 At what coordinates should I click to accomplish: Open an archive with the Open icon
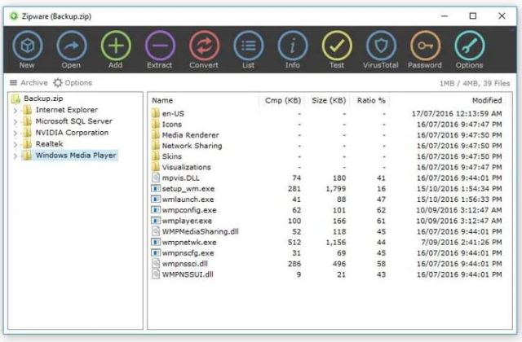71,50
